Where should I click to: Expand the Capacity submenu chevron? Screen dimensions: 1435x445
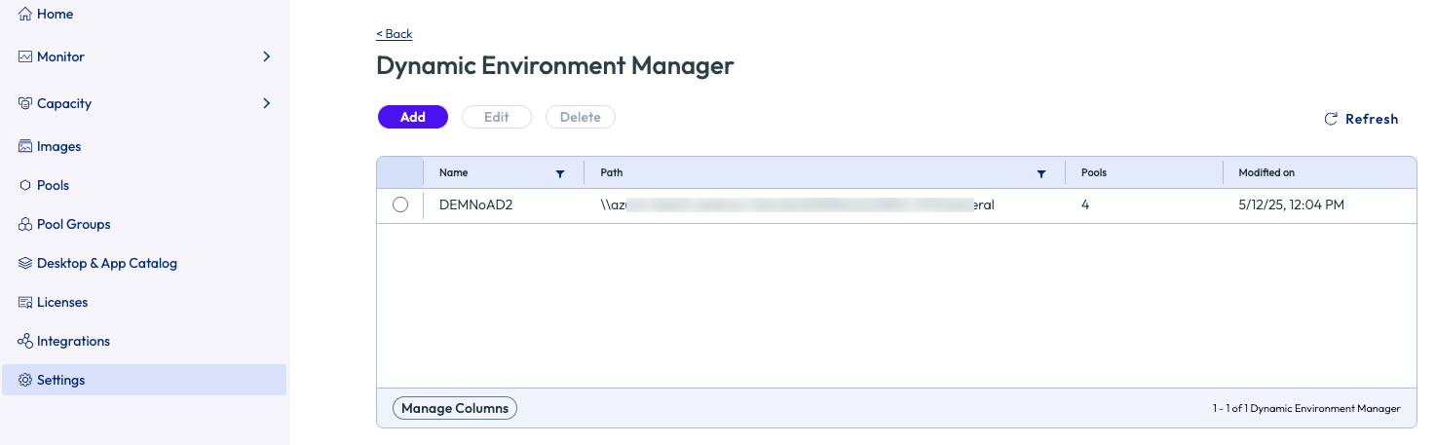(266, 103)
